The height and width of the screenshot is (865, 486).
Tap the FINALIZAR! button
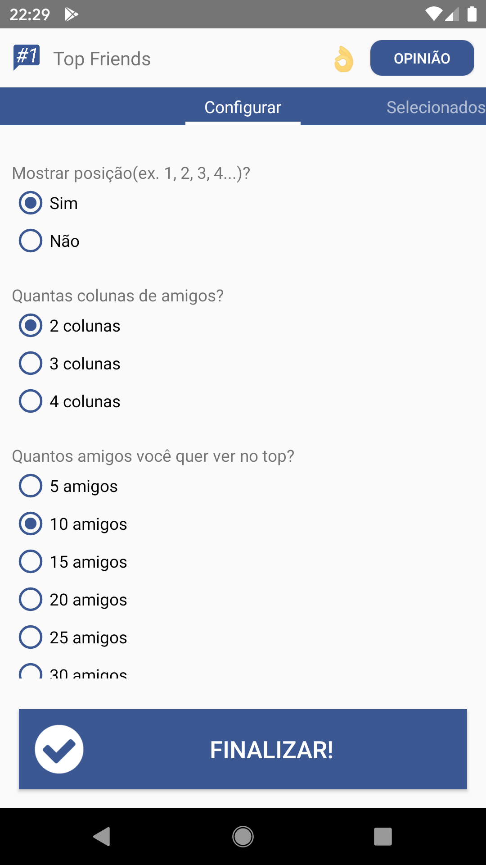point(271,750)
